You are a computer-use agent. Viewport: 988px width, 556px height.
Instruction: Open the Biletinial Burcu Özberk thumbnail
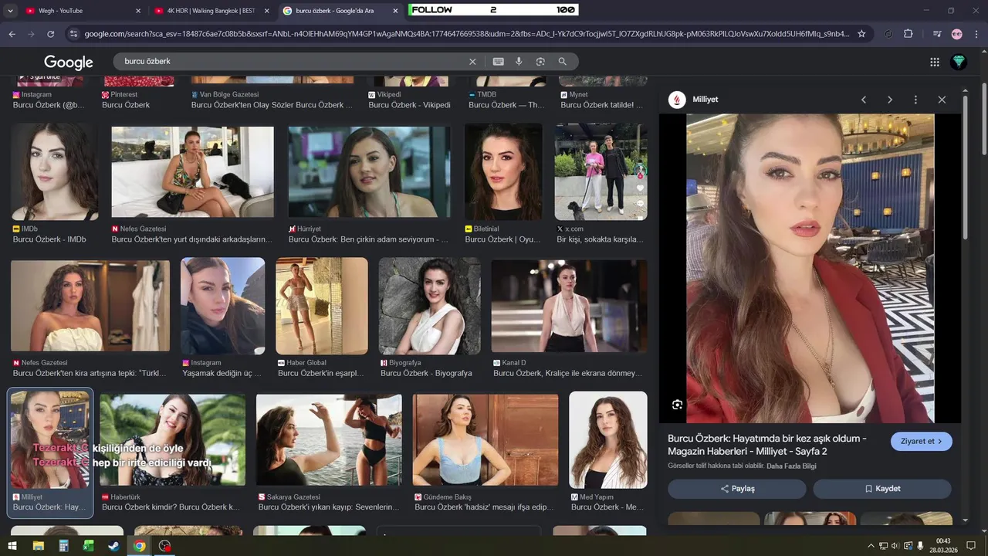(503, 171)
